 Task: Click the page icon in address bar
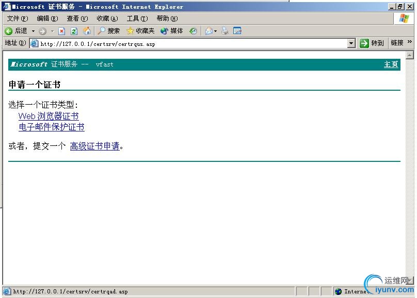click(34, 43)
